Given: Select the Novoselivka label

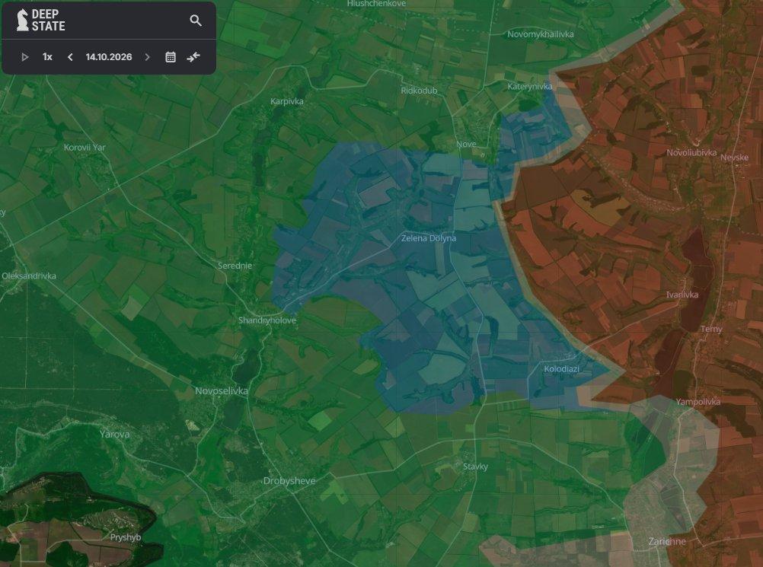Looking at the screenshot, I should pos(222,391).
